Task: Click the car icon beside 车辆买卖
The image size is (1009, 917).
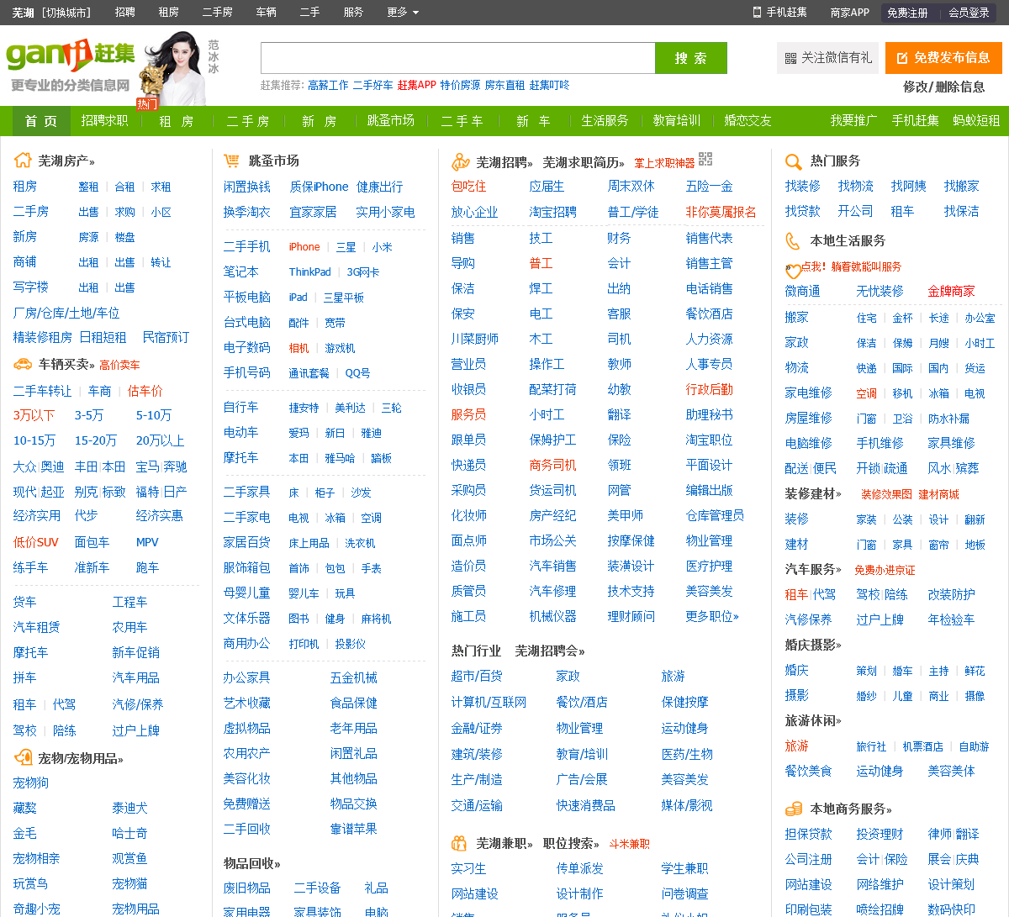Action: click(x=23, y=364)
